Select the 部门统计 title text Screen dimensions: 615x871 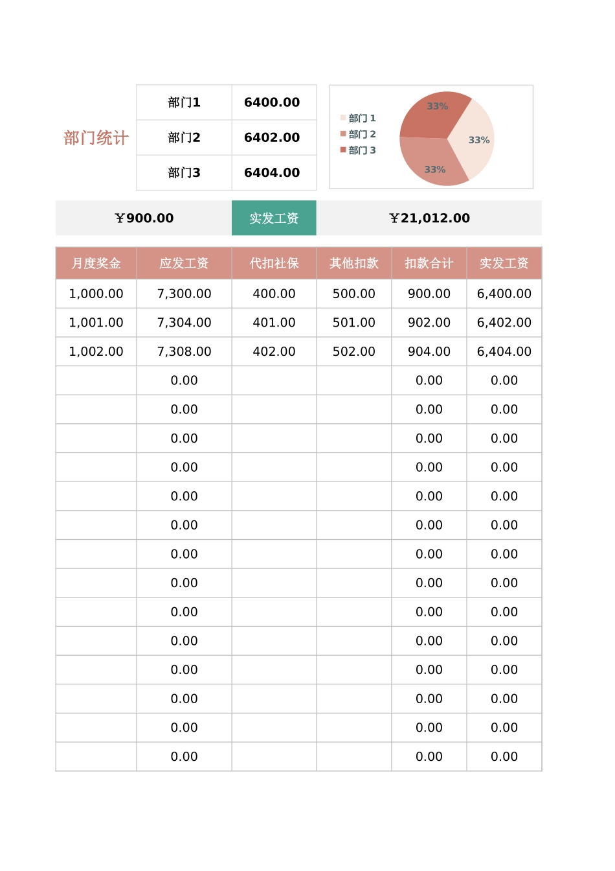[x=96, y=138]
